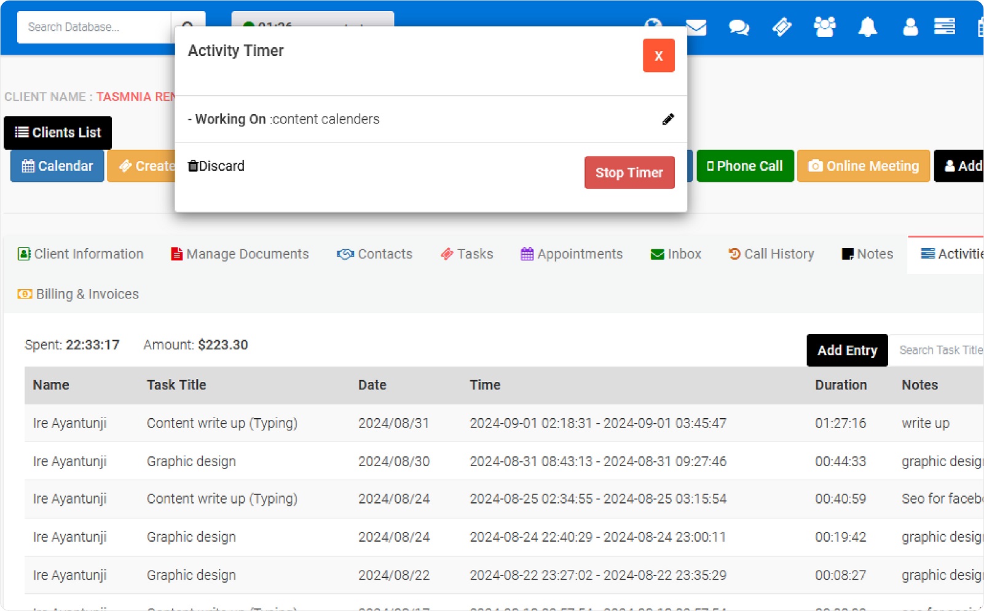The height and width of the screenshot is (611, 984).
Task: Open the Appointments tab
Action: coord(571,254)
